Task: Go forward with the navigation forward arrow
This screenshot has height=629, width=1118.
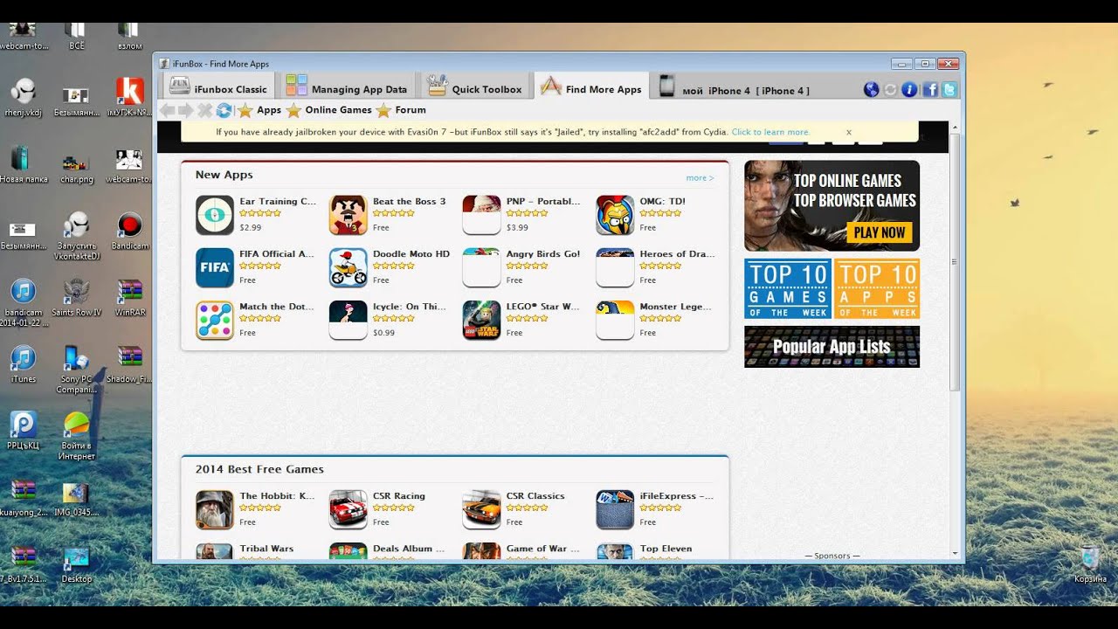Action: [x=185, y=110]
